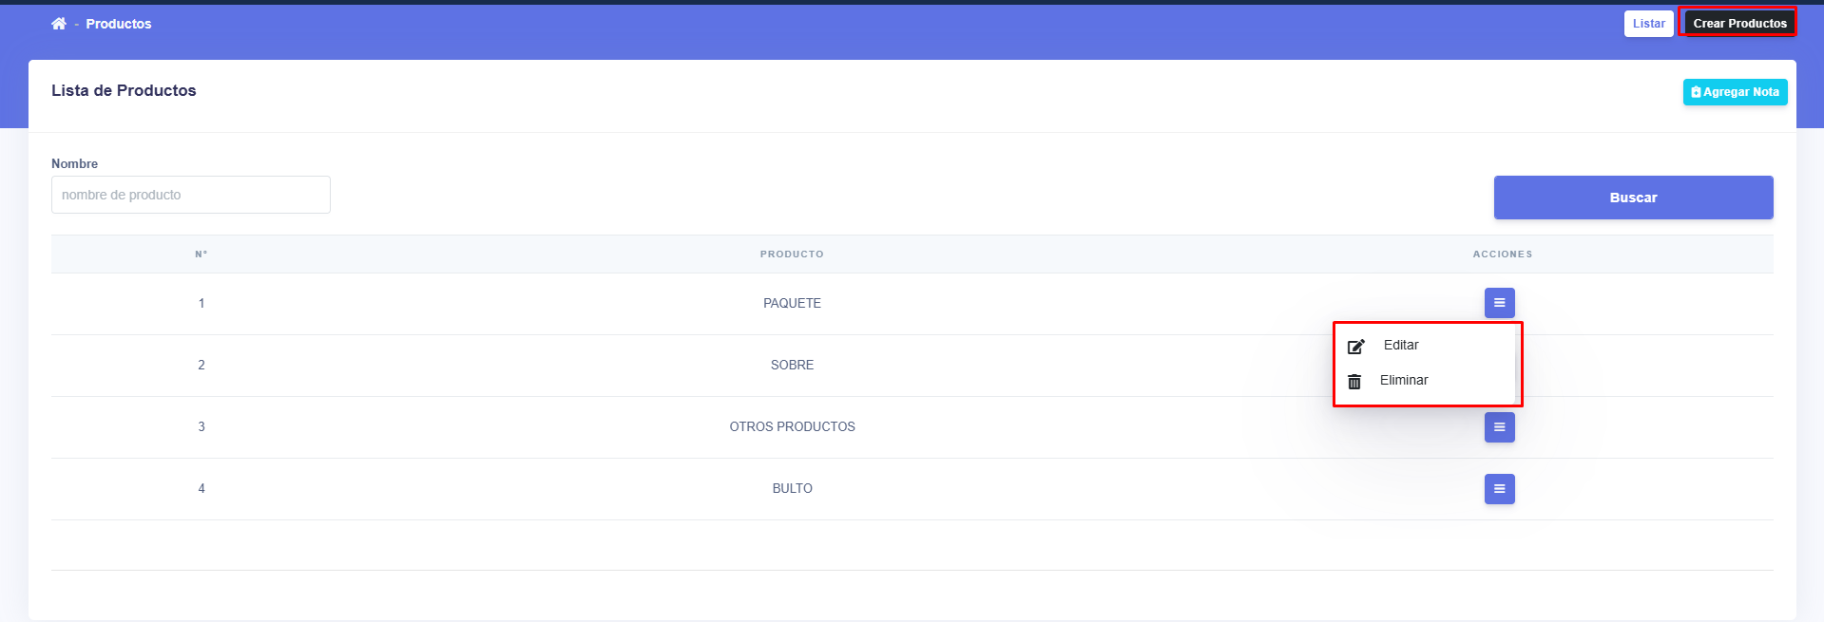Select Editar from the actions menu
This screenshot has height=622, width=1824.
click(x=1400, y=346)
